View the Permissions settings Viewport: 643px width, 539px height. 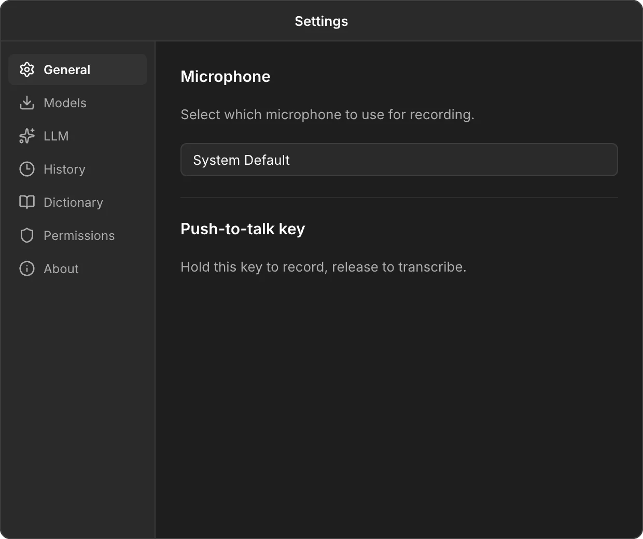79,235
